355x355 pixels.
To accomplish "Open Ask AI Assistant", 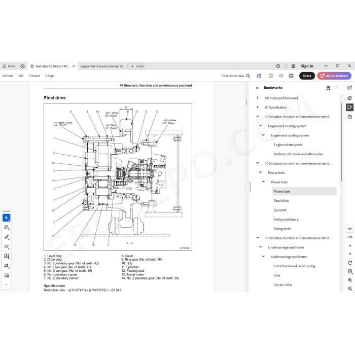I will (x=334, y=76).
